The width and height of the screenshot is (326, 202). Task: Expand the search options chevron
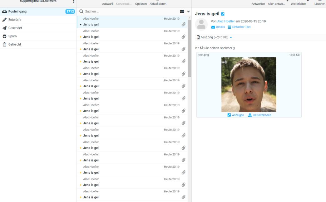pyautogui.click(x=188, y=12)
